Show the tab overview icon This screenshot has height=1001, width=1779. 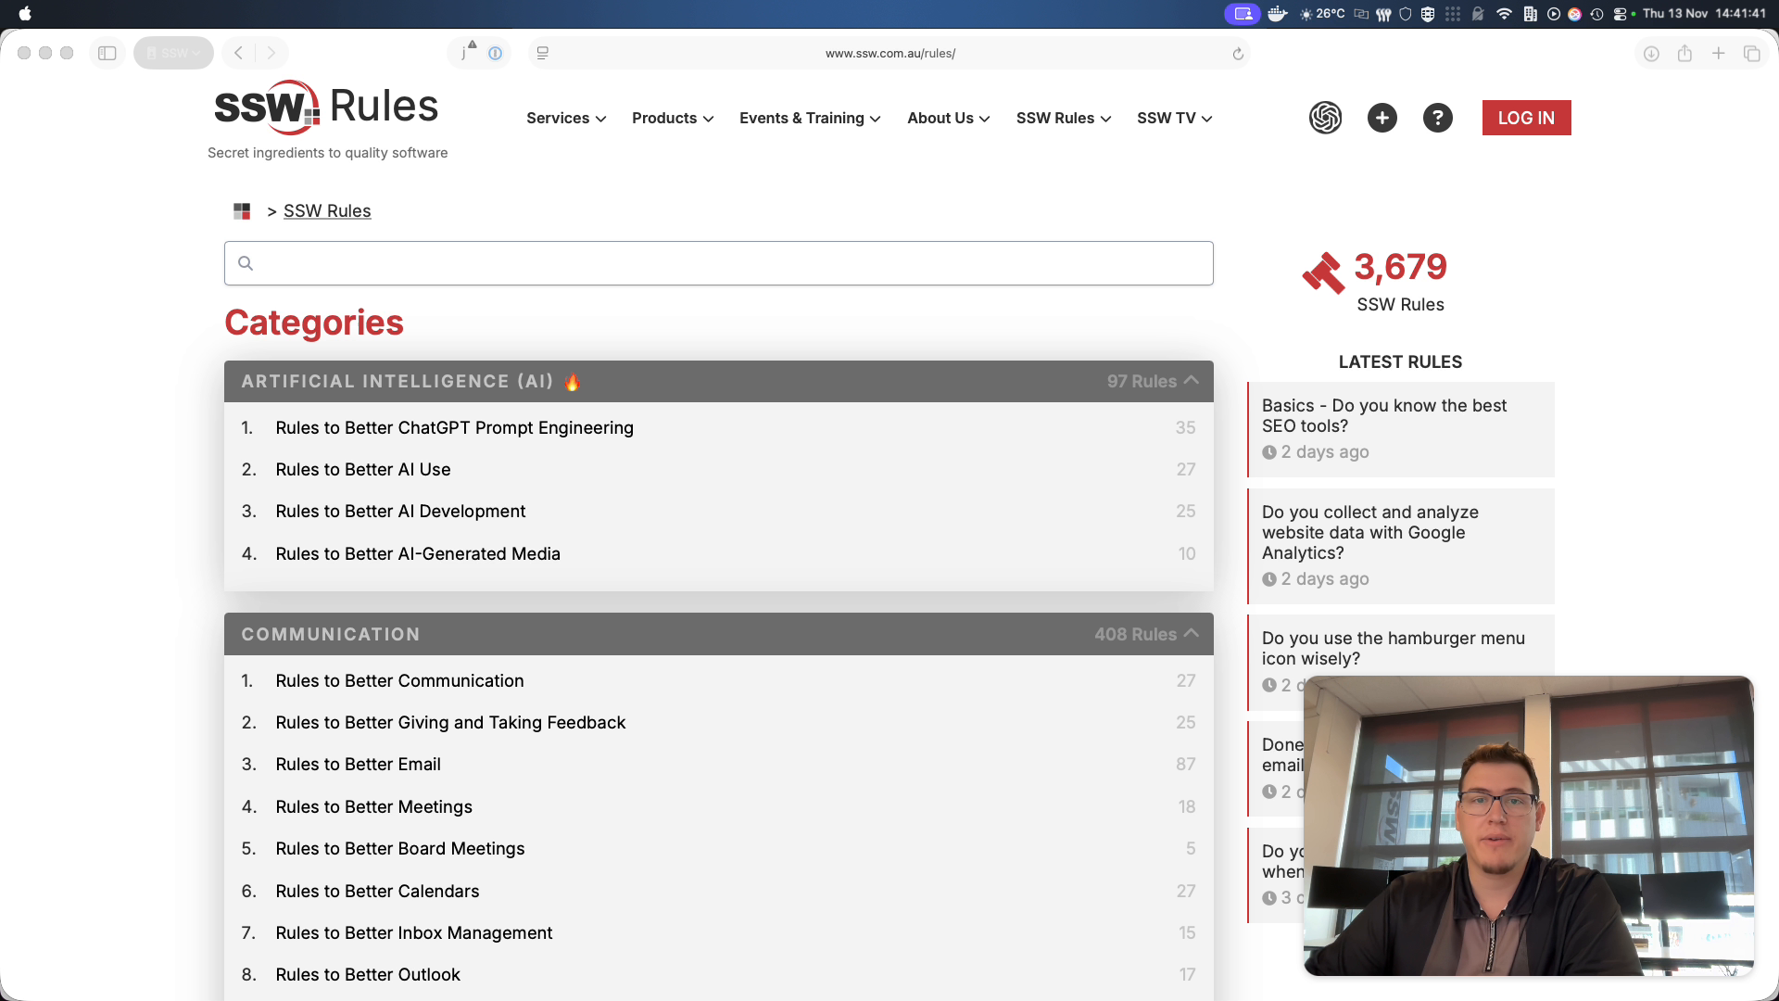(x=1751, y=54)
